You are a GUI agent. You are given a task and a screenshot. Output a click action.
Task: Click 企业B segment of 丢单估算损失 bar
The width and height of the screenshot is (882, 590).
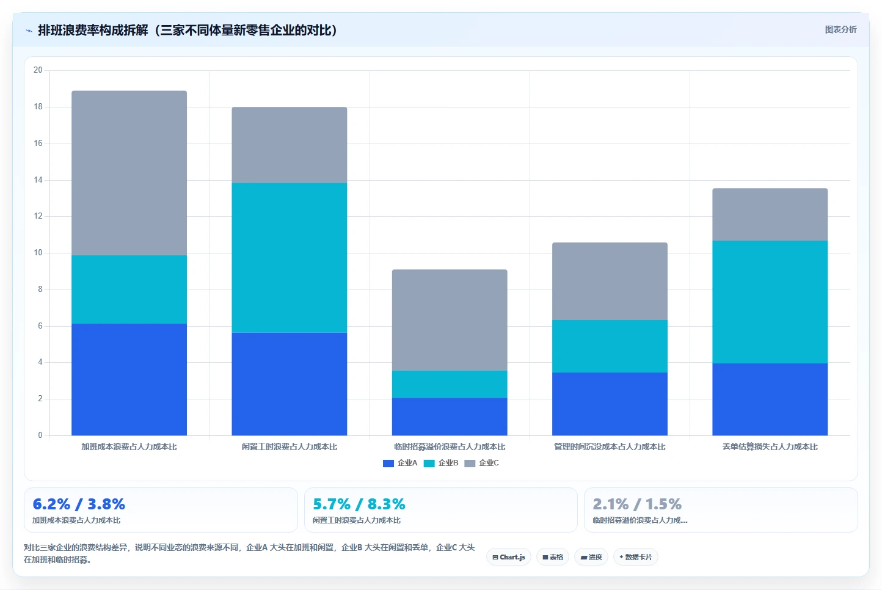pos(770,302)
